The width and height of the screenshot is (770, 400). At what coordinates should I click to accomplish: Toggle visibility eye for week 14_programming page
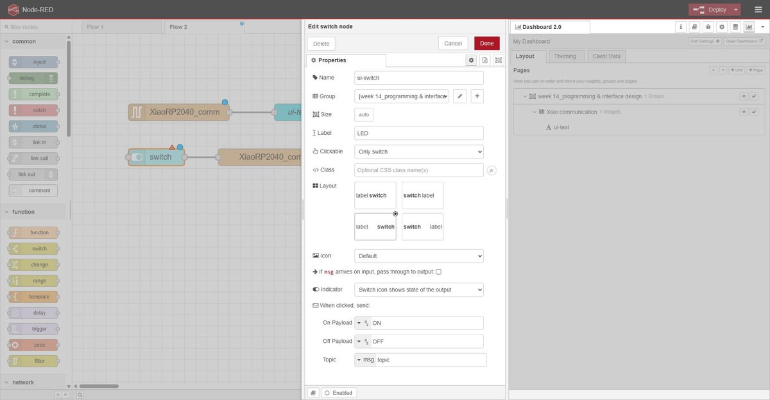tap(744, 96)
